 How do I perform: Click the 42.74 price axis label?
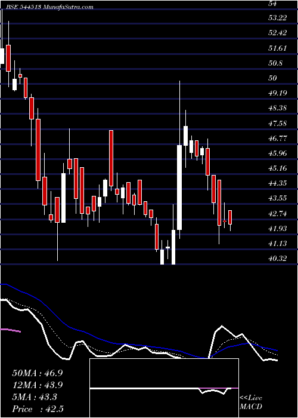(x=278, y=214)
